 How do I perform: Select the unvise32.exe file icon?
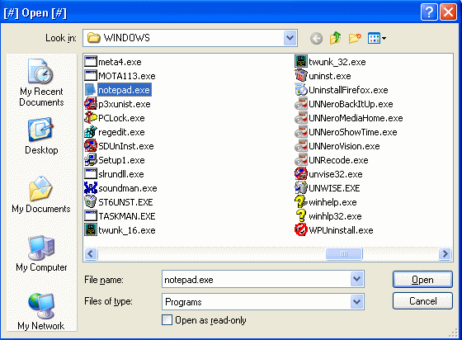[301, 174]
